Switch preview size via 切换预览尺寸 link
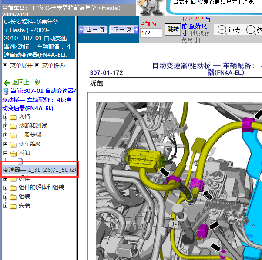 (x=196, y=36)
